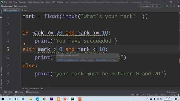Viewport: 180px width, 101px height.
Task: Open the File menu
Action: coord(6,2)
